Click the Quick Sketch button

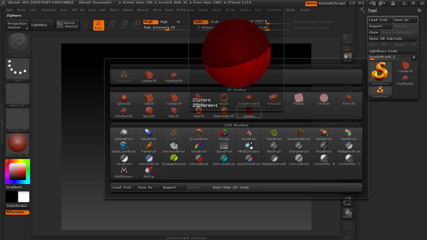[68, 25]
